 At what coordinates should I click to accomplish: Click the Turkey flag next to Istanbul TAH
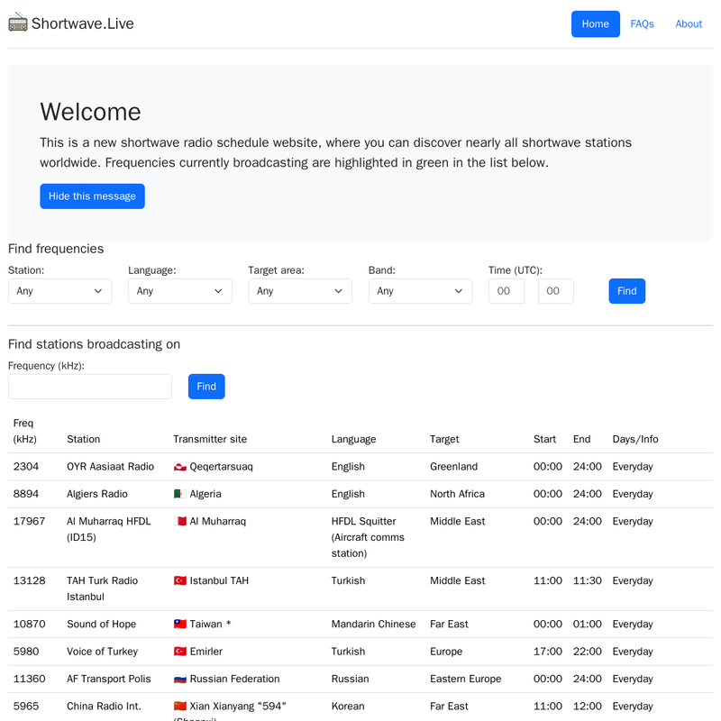(x=180, y=580)
